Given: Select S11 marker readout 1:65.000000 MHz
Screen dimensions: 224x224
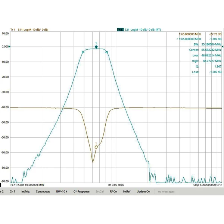Looking at the screenshot, I should point(190,34).
